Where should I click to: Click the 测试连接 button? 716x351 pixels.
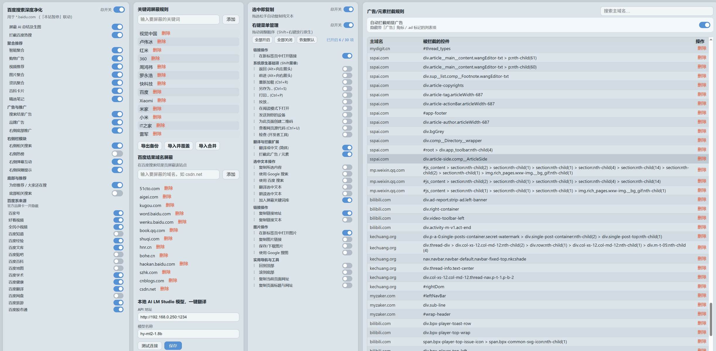[150, 346]
